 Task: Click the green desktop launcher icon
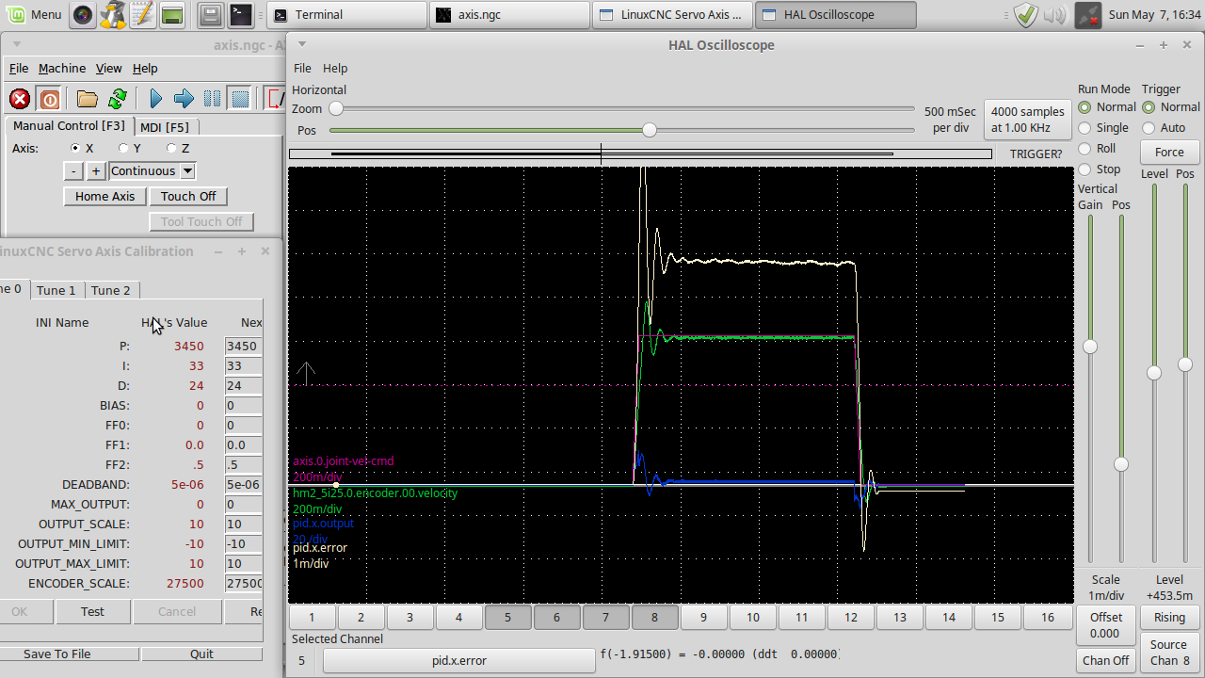pyautogui.click(x=172, y=14)
